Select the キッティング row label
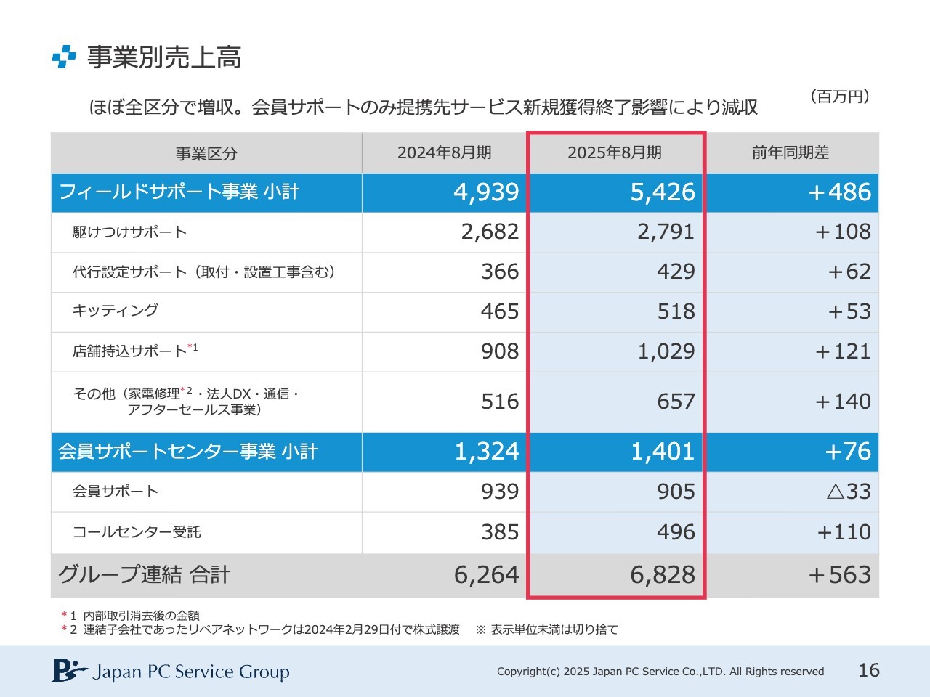 click(116, 311)
